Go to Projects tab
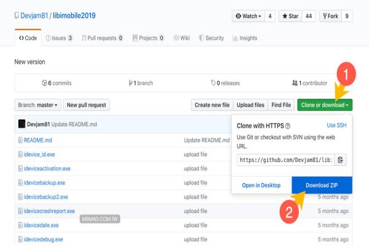The width and height of the screenshot is (369, 246). pyautogui.click(x=148, y=38)
